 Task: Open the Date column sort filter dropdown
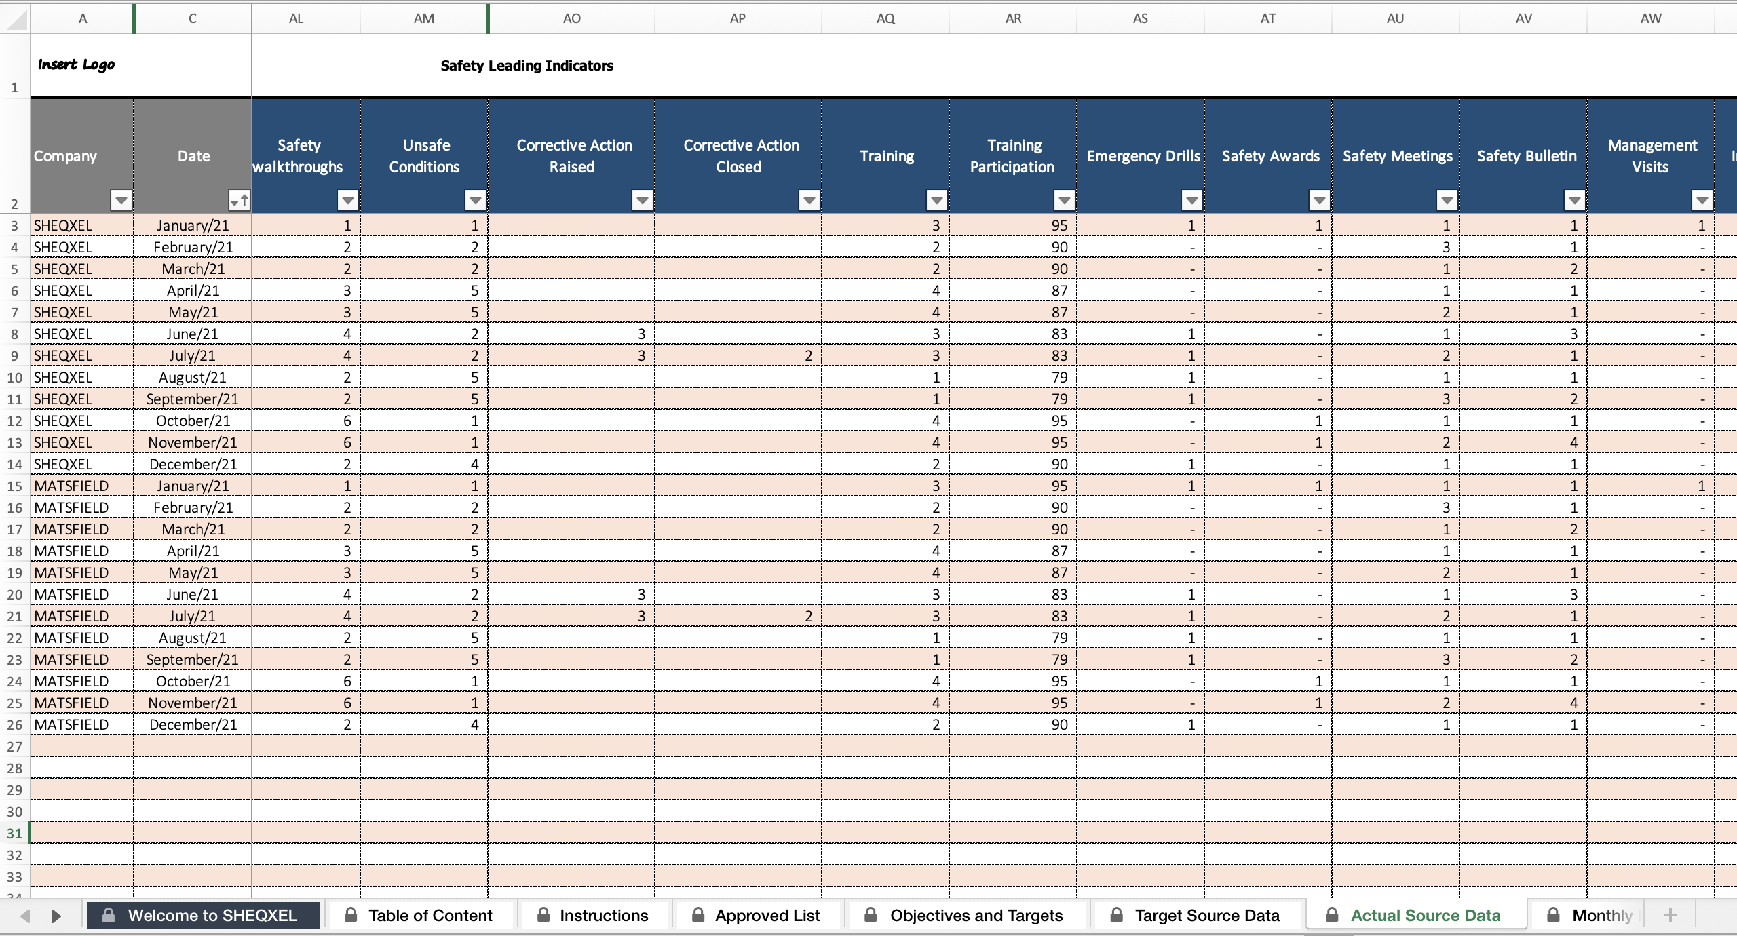239,200
